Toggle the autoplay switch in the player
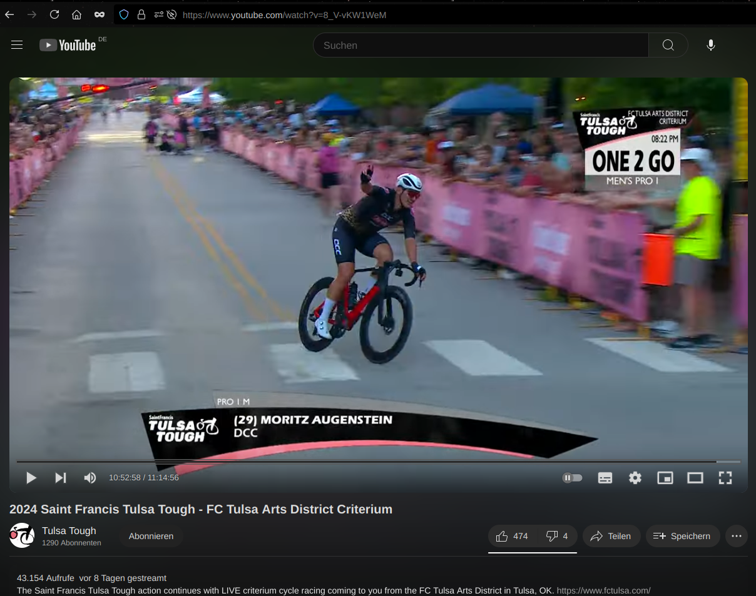Screen dimensions: 756x596 (572, 478)
